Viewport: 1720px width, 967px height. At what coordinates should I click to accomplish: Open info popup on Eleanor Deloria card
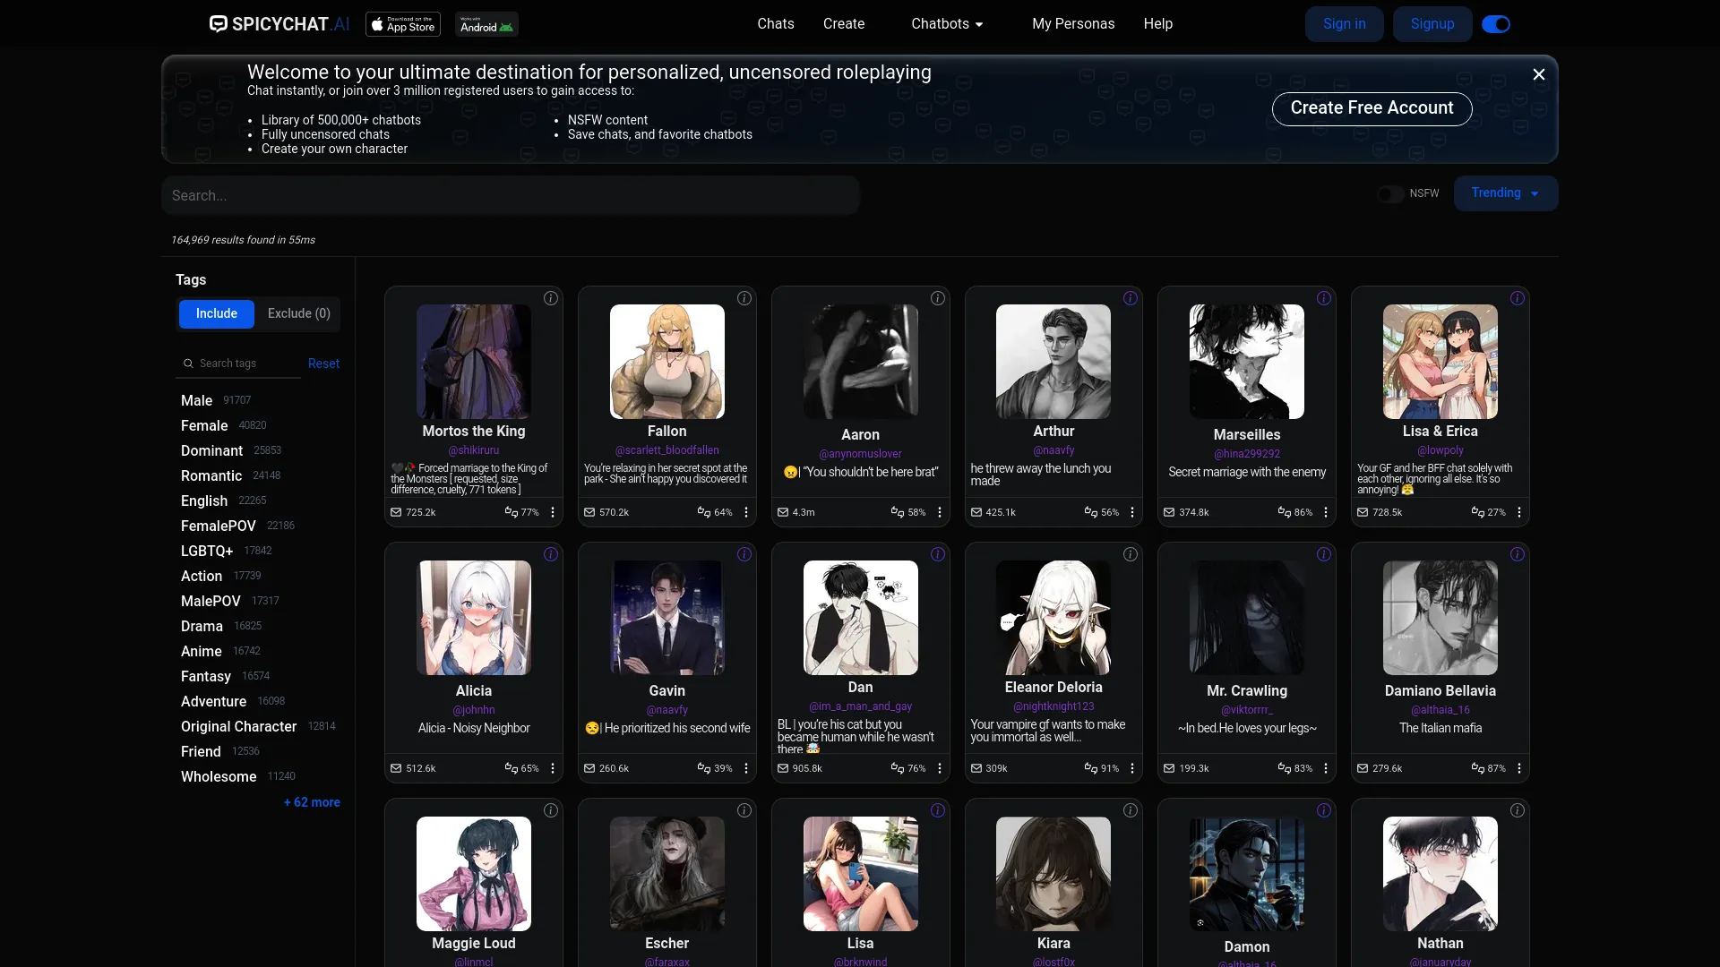tap(1130, 554)
